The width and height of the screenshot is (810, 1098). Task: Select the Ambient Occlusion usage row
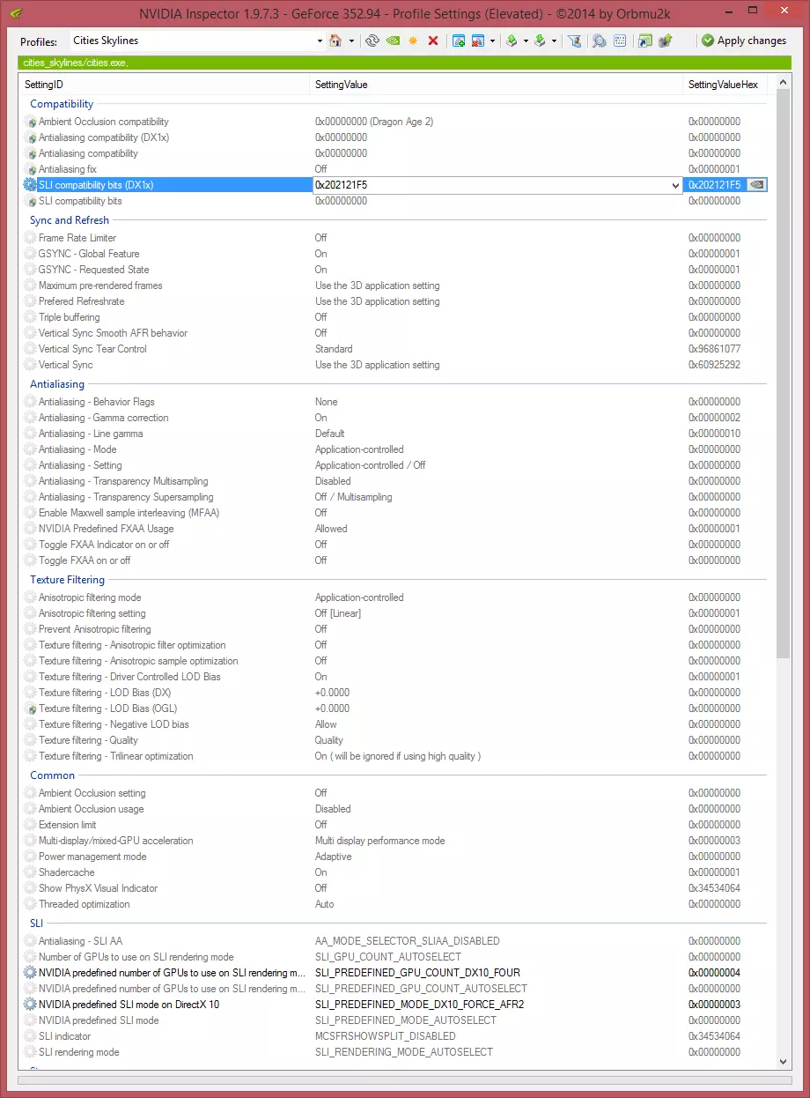click(394, 809)
